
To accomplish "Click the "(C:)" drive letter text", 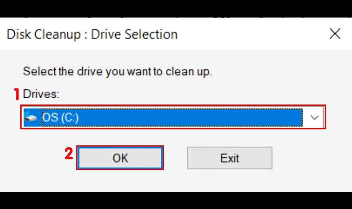I will coord(69,118).
